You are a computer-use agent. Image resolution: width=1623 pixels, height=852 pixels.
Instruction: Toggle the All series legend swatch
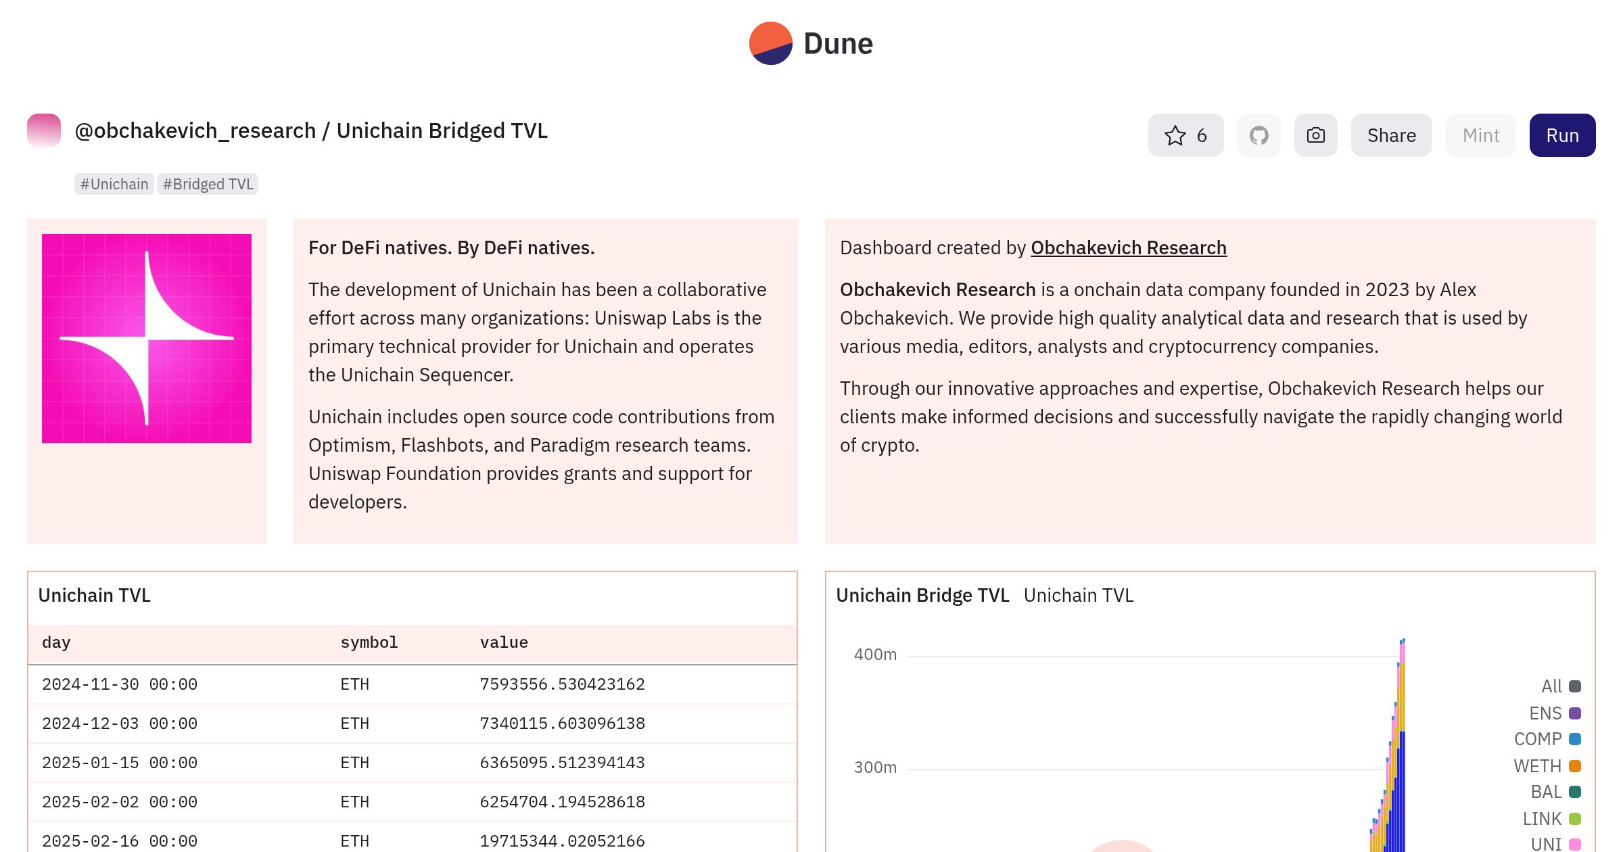point(1575,686)
